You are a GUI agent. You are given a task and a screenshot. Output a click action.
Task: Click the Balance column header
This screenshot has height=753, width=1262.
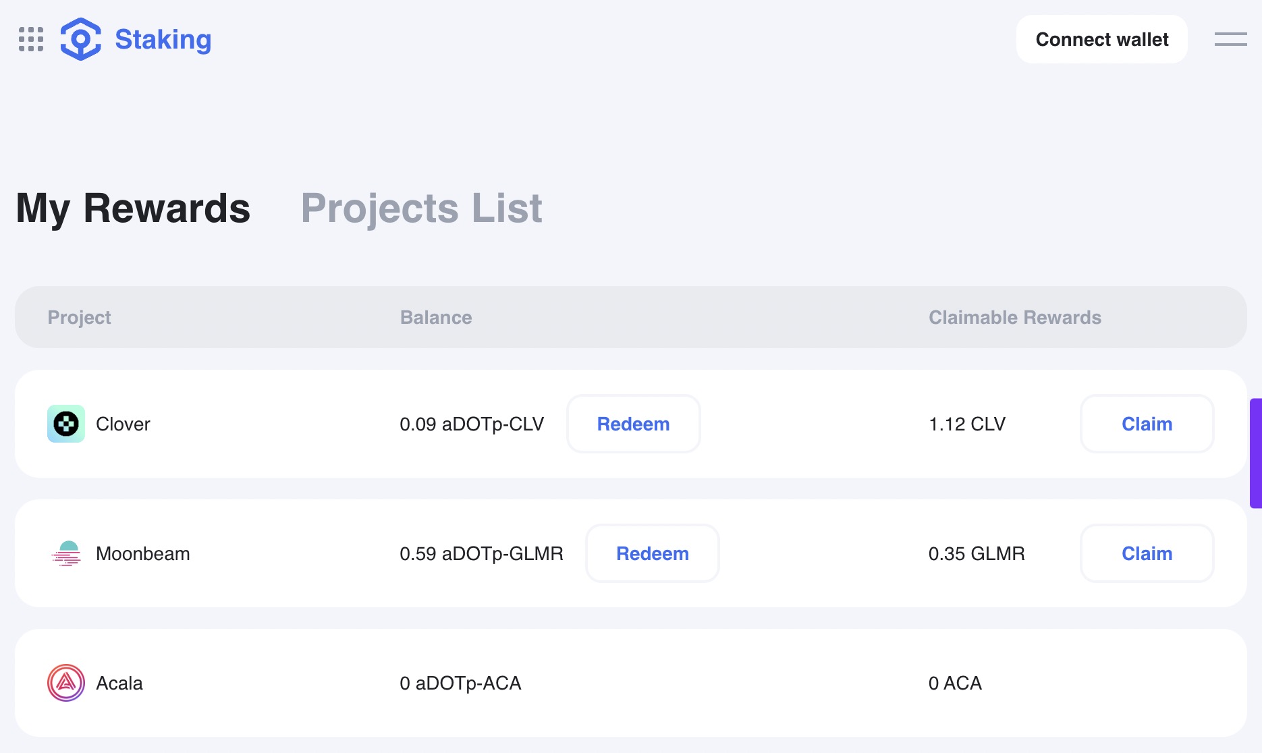coord(436,317)
